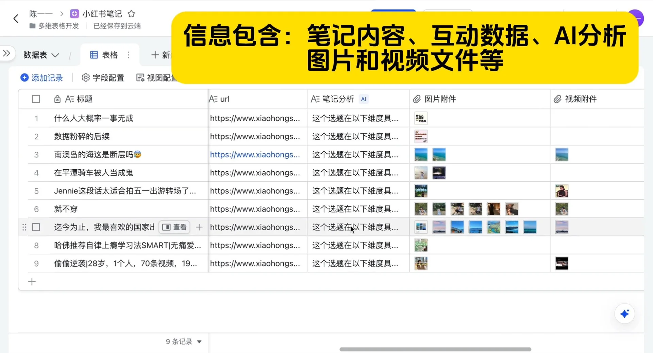Click the lock icon on the 标题 column
Viewport: 653px width, 353px height.
point(57,99)
